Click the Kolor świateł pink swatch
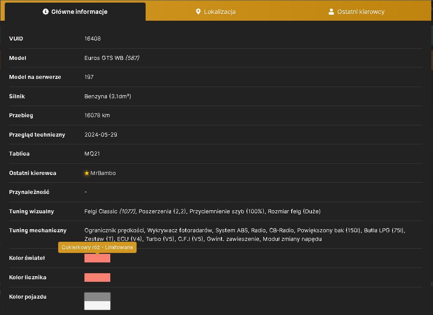This screenshot has height=315, width=433. point(97,258)
